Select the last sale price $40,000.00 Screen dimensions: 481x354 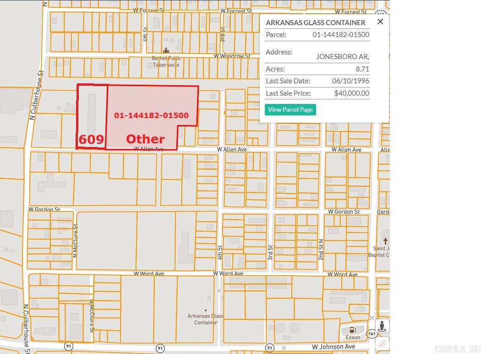pos(352,93)
